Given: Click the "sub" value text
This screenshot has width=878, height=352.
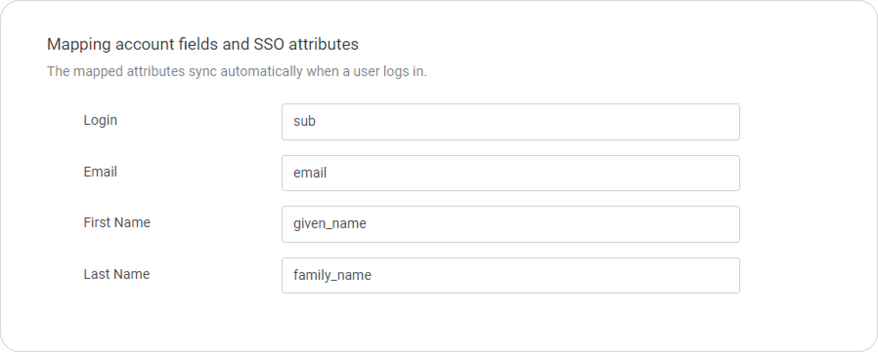Looking at the screenshot, I should [304, 121].
